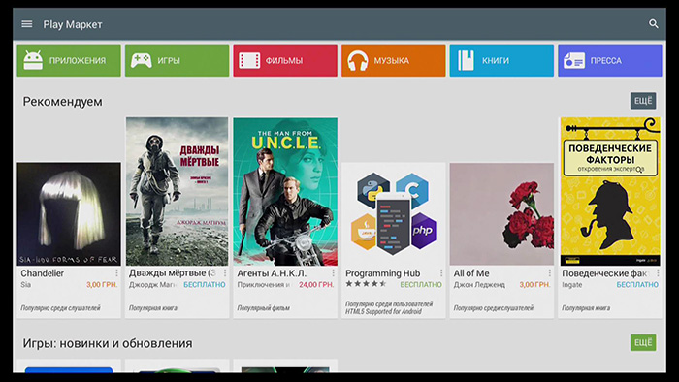Open the Игры category
The height and width of the screenshot is (382, 679).
click(x=178, y=60)
